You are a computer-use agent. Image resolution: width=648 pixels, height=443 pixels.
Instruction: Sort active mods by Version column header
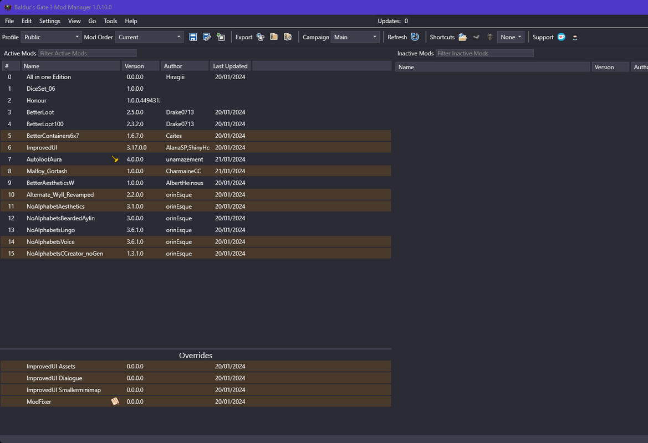click(140, 66)
